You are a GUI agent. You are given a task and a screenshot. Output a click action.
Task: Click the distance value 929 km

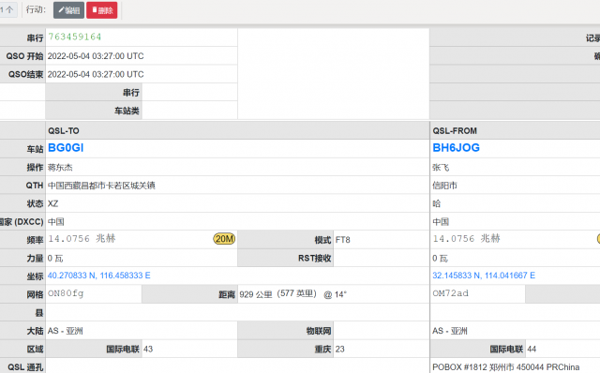[x=256, y=294]
